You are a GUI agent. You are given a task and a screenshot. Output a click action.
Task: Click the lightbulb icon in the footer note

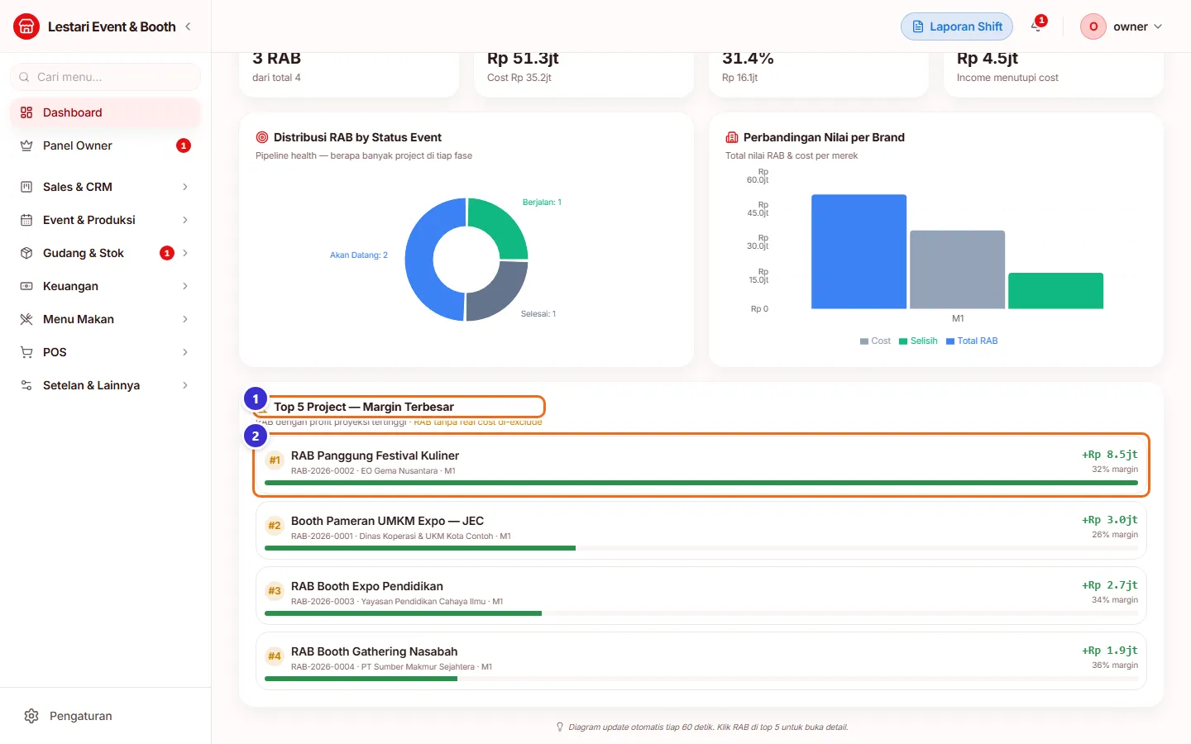(x=560, y=727)
